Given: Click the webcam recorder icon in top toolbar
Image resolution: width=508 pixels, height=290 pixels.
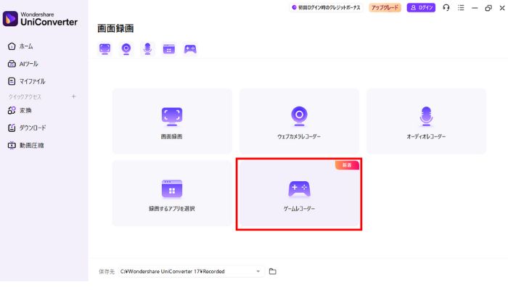Looking at the screenshot, I should [x=126, y=49].
